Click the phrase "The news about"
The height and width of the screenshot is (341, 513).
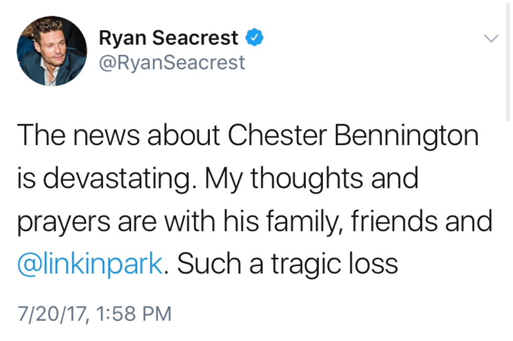click(118, 136)
